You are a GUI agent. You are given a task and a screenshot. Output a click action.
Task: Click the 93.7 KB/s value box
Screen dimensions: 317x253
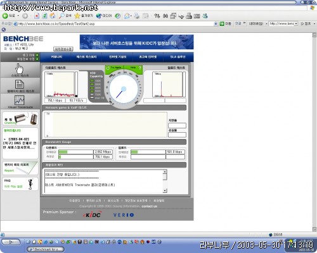pos(76,101)
